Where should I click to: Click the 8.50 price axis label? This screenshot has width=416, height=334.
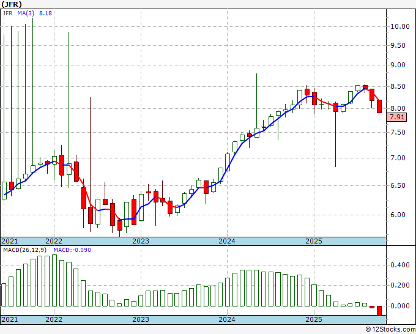pyautogui.click(x=398, y=86)
